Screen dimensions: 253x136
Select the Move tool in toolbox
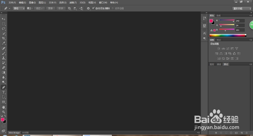tap(3, 19)
